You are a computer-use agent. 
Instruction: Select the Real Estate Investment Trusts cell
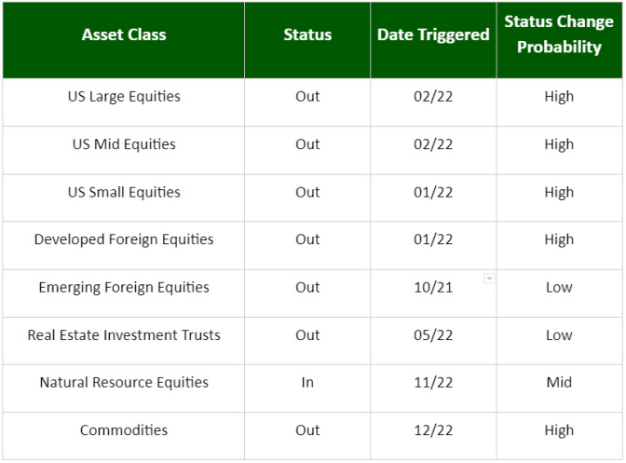pyautogui.click(x=124, y=340)
